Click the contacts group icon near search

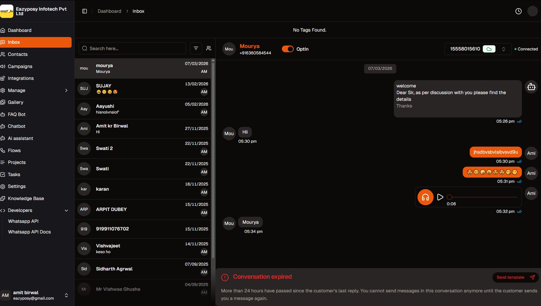click(x=209, y=48)
